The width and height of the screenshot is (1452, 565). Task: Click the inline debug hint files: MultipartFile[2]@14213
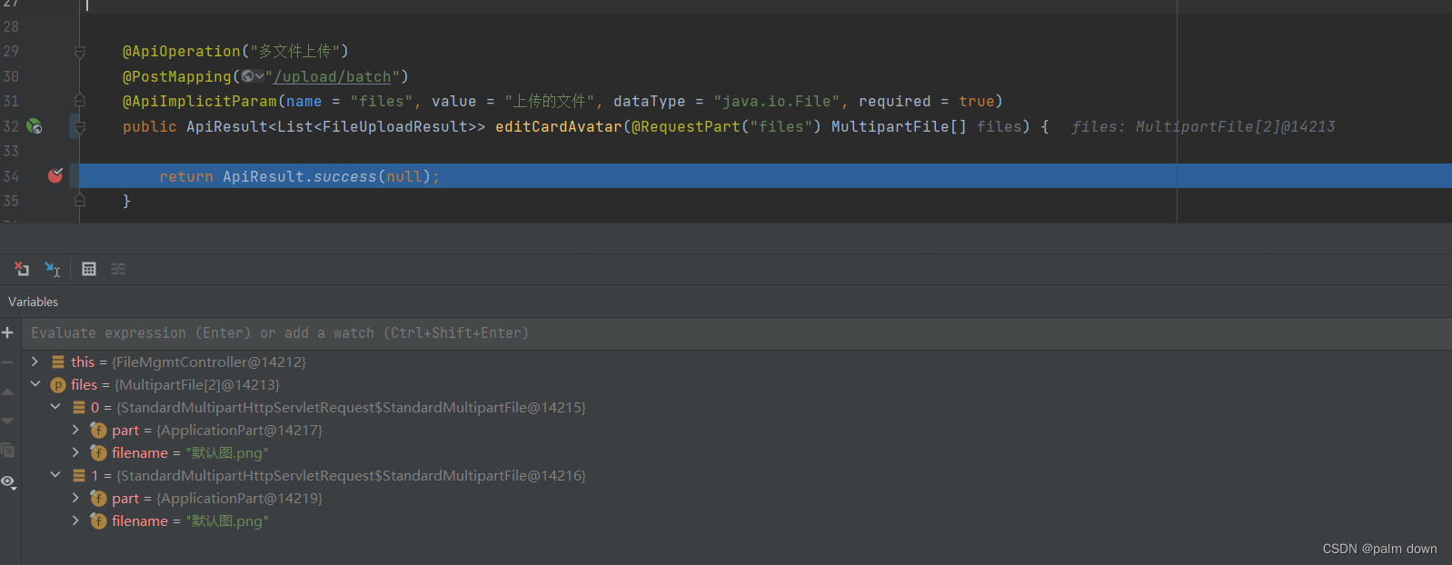click(1203, 127)
